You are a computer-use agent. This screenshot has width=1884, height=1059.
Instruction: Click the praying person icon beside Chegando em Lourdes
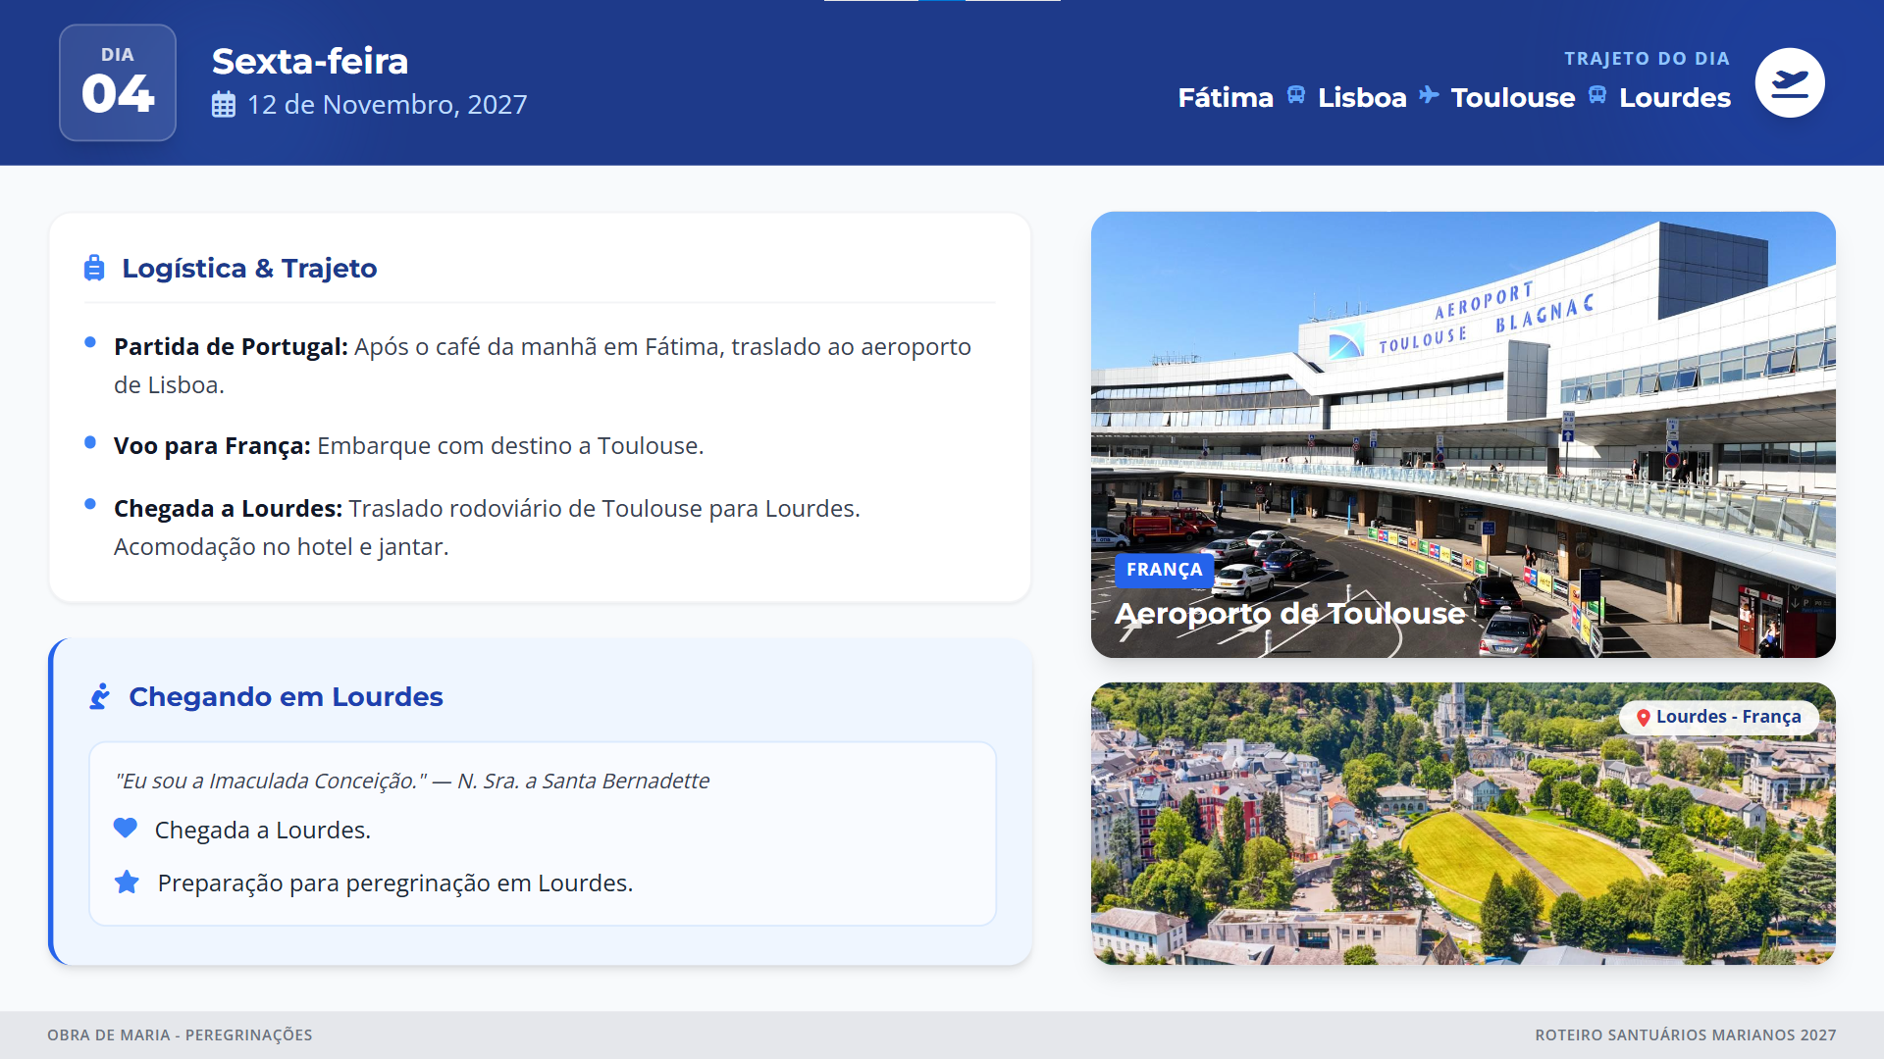[x=100, y=696]
